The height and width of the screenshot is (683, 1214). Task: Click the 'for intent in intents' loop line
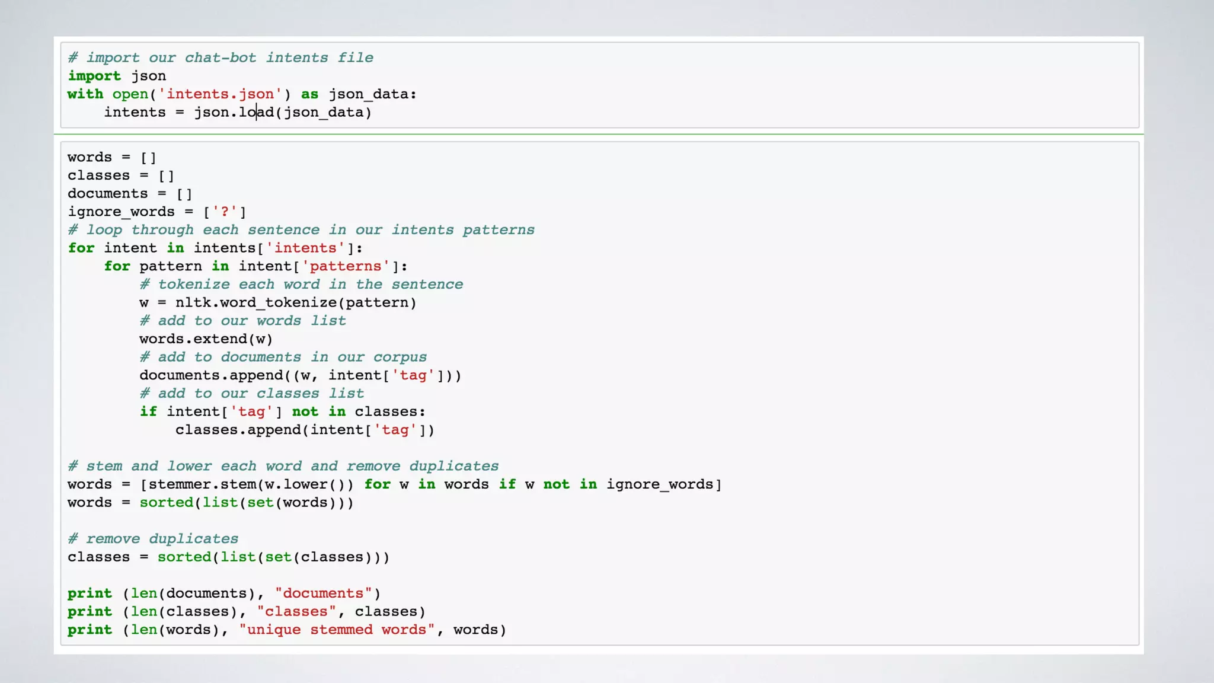point(215,248)
